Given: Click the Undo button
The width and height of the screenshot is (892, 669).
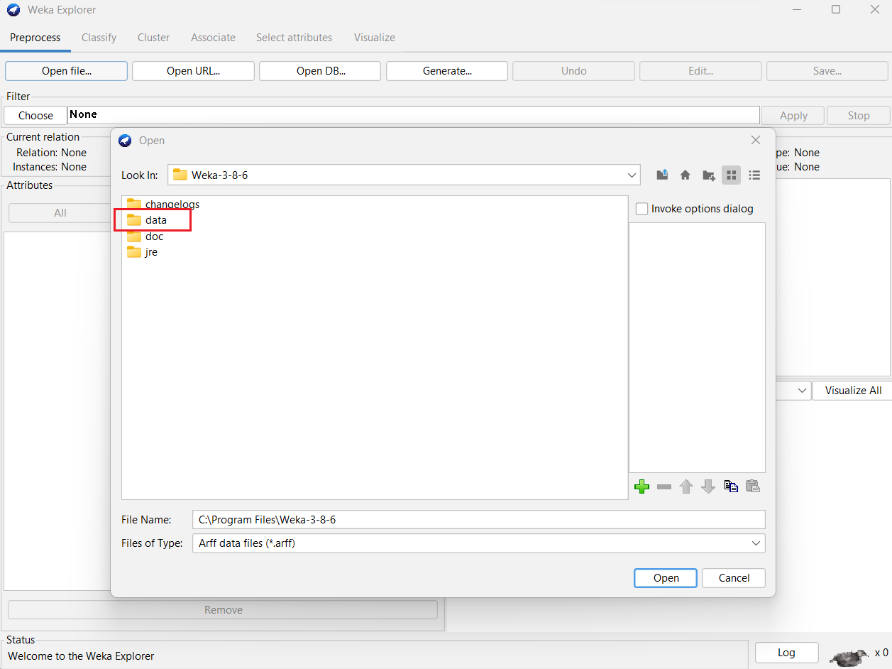Looking at the screenshot, I should (574, 71).
